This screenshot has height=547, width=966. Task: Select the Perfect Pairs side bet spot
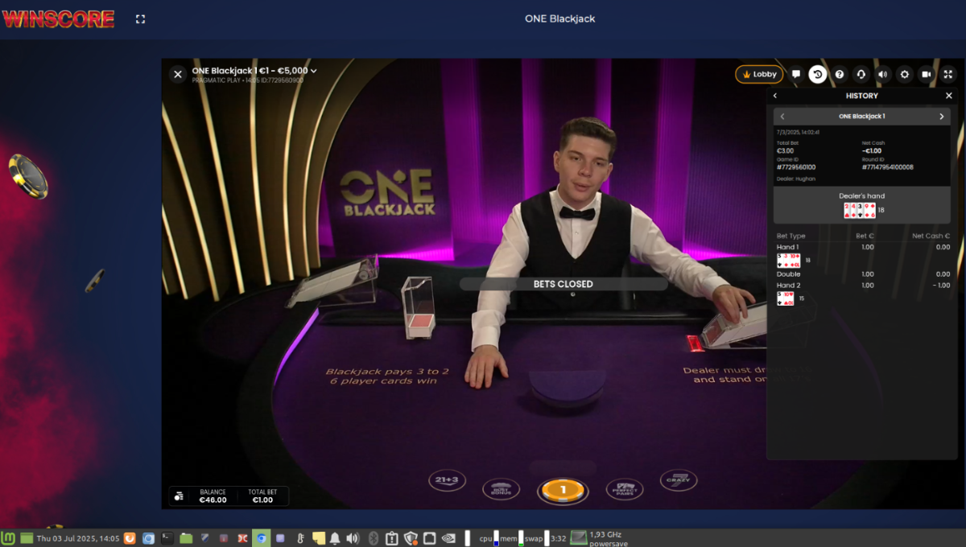point(625,488)
